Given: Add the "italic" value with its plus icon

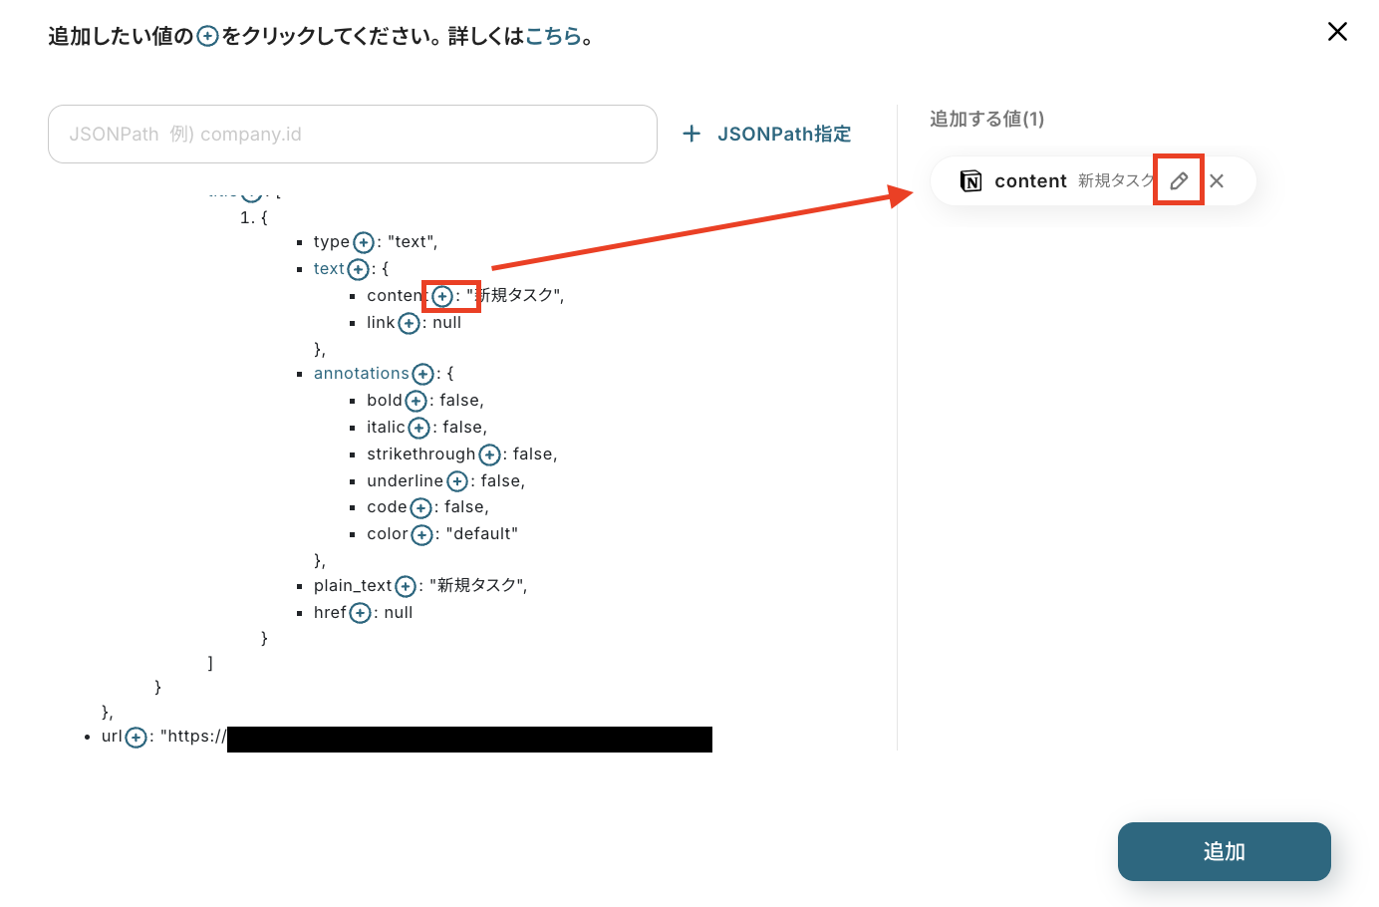Looking at the screenshot, I should click(x=418, y=429).
